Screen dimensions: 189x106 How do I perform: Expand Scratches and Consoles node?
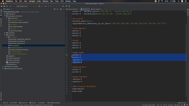3,69
